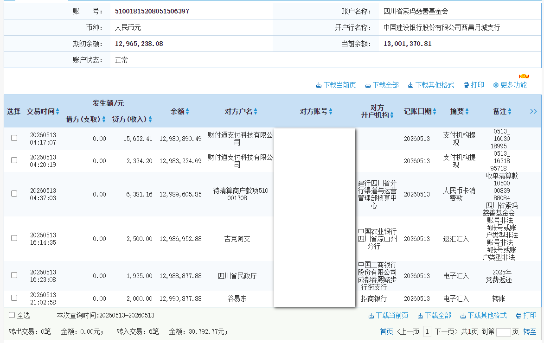Click the page number input field

(503, 332)
